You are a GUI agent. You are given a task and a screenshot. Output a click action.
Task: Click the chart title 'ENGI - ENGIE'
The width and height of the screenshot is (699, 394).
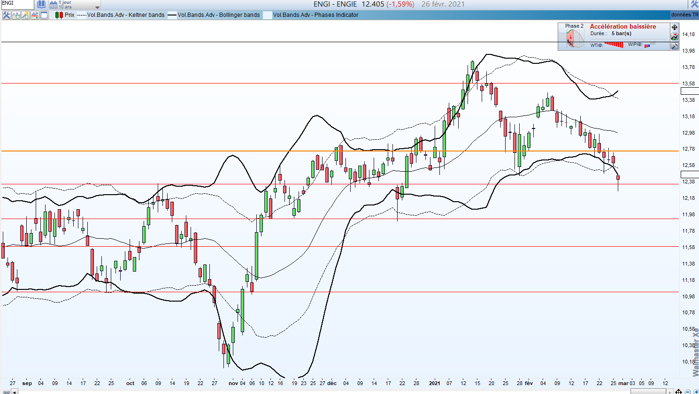(x=336, y=4)
